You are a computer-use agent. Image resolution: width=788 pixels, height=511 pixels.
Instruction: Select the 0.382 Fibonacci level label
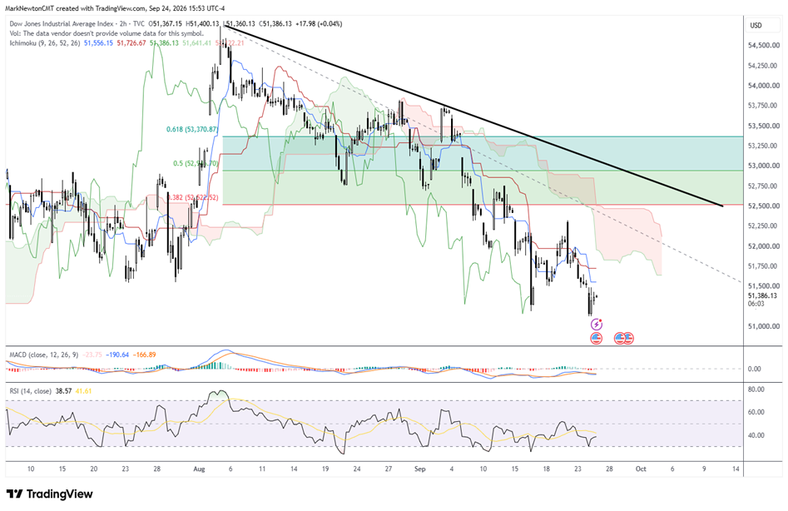[194, 197]
